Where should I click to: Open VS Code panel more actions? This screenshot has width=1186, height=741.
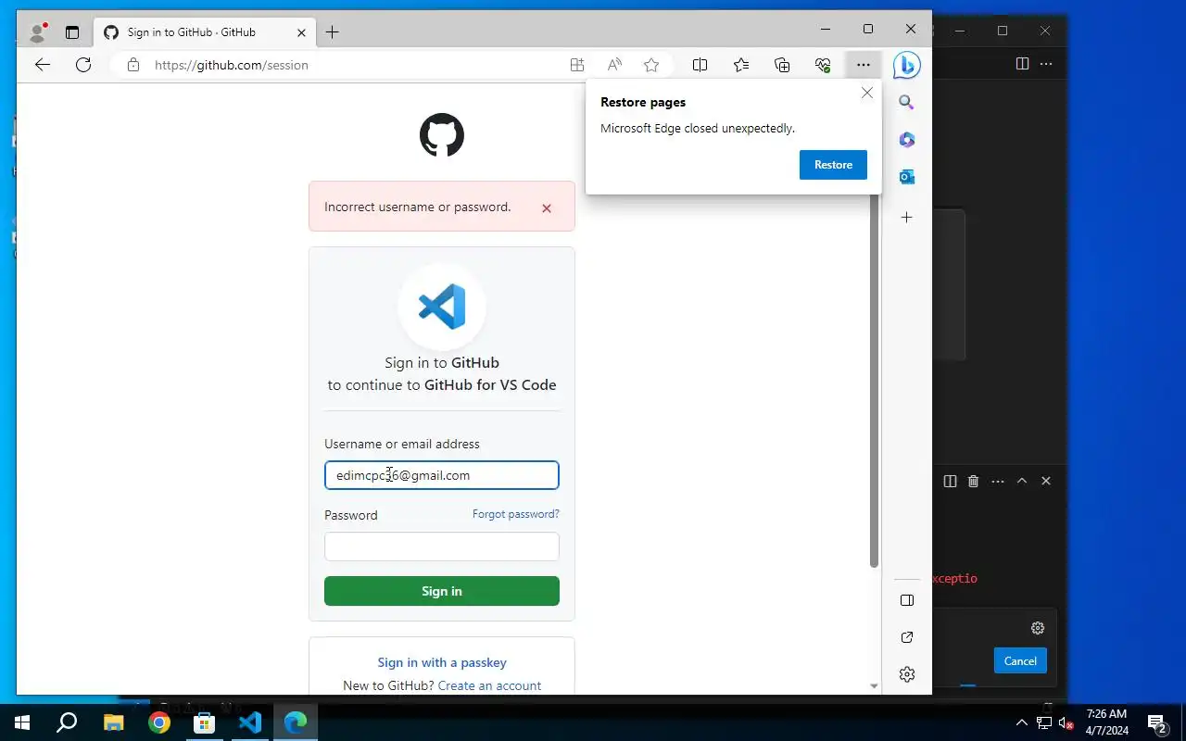(x=998, y=481)
